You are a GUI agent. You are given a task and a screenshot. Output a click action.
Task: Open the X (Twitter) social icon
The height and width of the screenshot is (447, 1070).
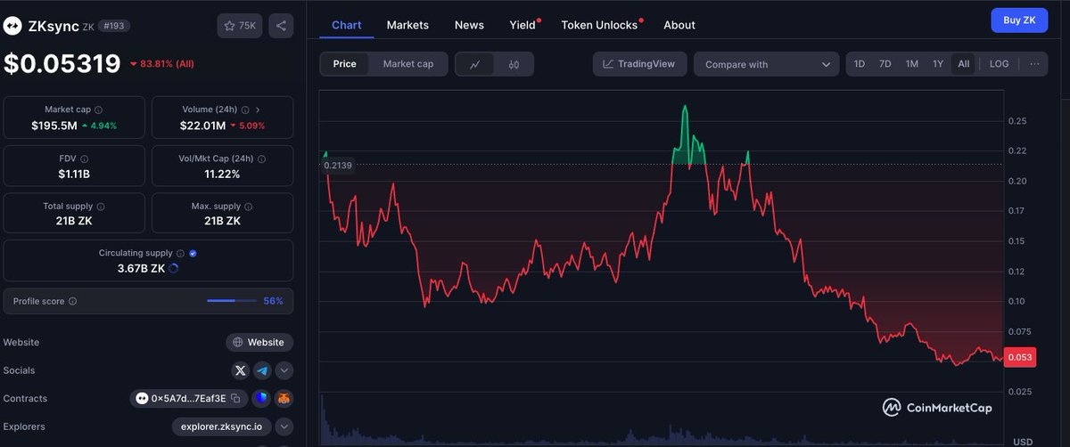(241, 370)
